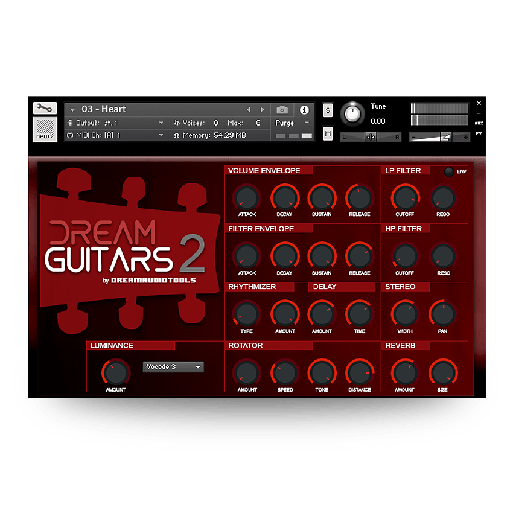Click the PV performance view icon
The width and height of the screenshot is (513, 513).
pos(478,132)
